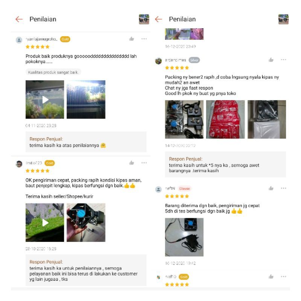Screen dimensions: 301x301
Task: Open product thumbnail in left header
Action: 144,19
